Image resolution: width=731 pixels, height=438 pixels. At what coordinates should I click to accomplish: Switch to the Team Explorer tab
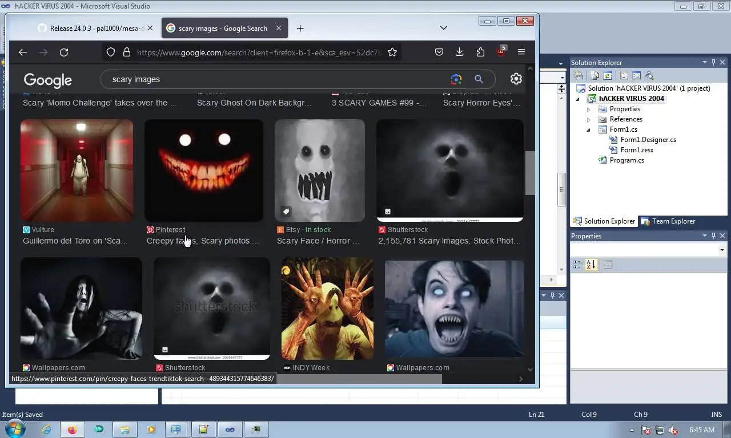(x=668, y=221)
